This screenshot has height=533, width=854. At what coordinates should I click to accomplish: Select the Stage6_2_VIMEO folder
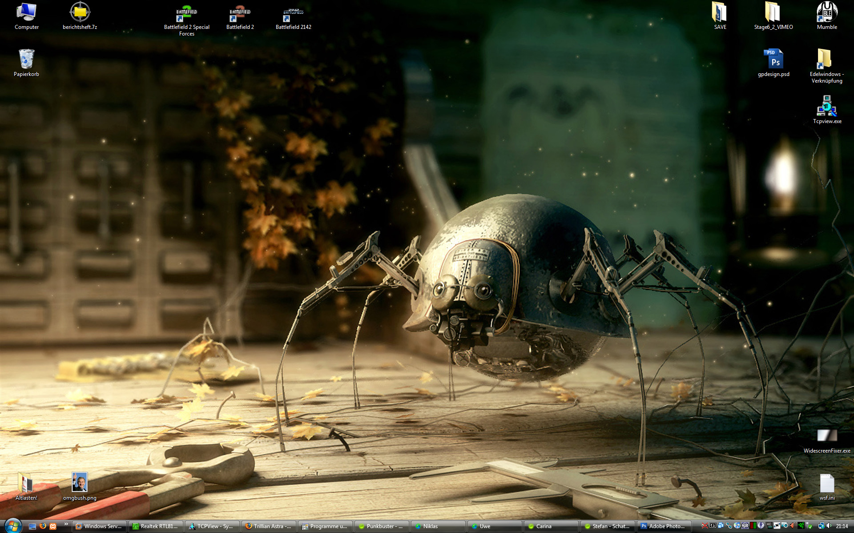[773, 16]
